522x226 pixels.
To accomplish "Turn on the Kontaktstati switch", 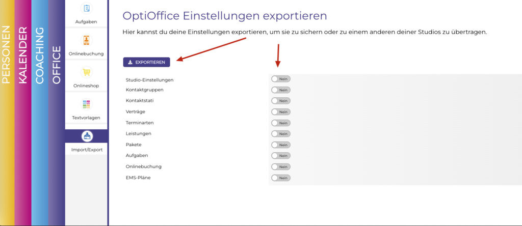I will pyautogui.click(x=281, y=101).
